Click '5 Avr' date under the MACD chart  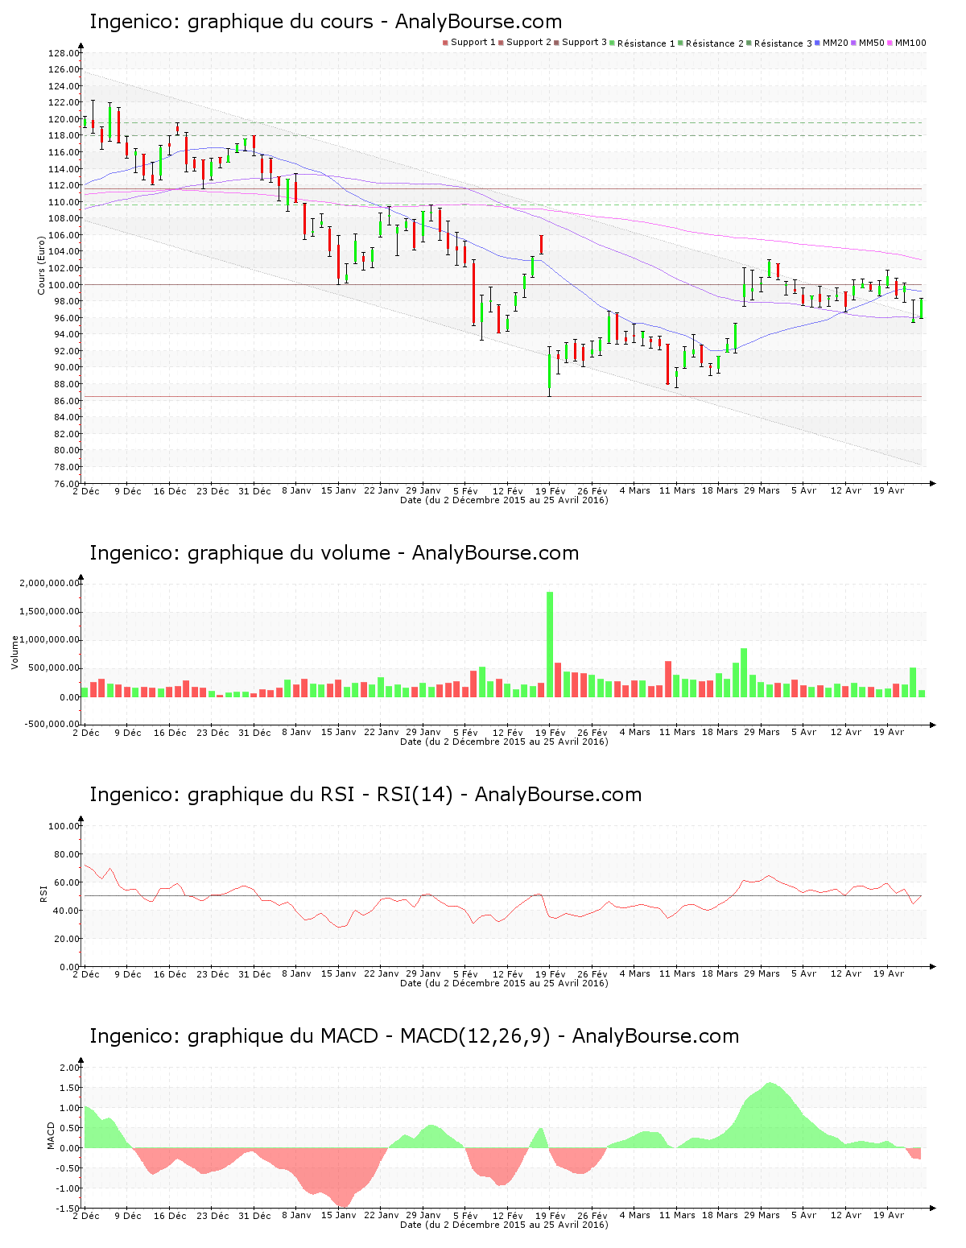[x=803, y=1216]
